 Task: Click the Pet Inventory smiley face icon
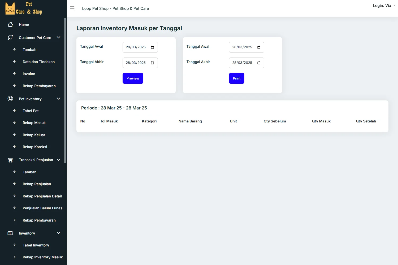pos(10,99)
